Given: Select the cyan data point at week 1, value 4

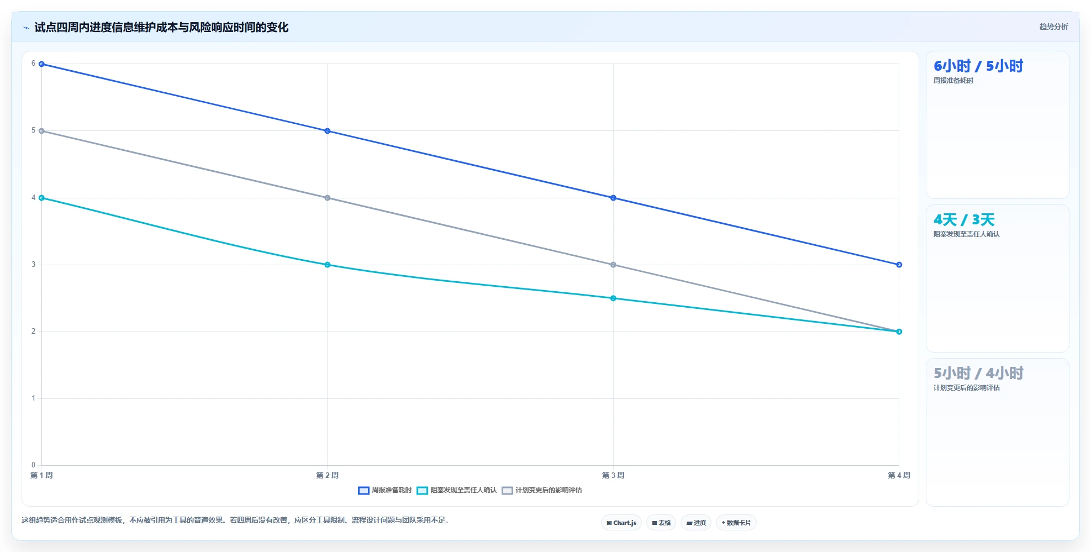Looking at the screenshot, I should pos(41,198).
